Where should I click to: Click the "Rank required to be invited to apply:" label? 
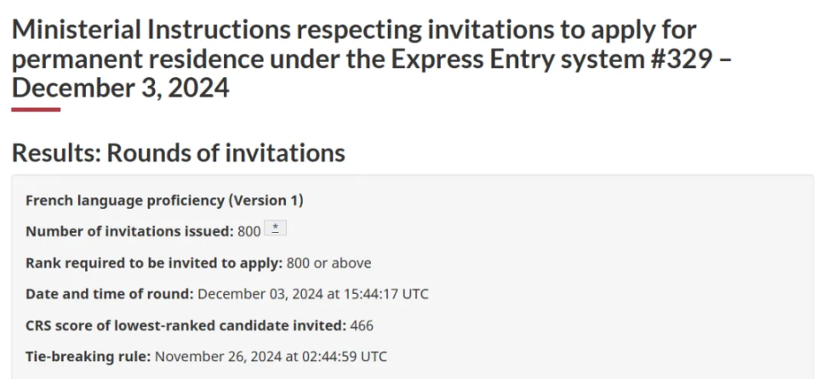154,263
